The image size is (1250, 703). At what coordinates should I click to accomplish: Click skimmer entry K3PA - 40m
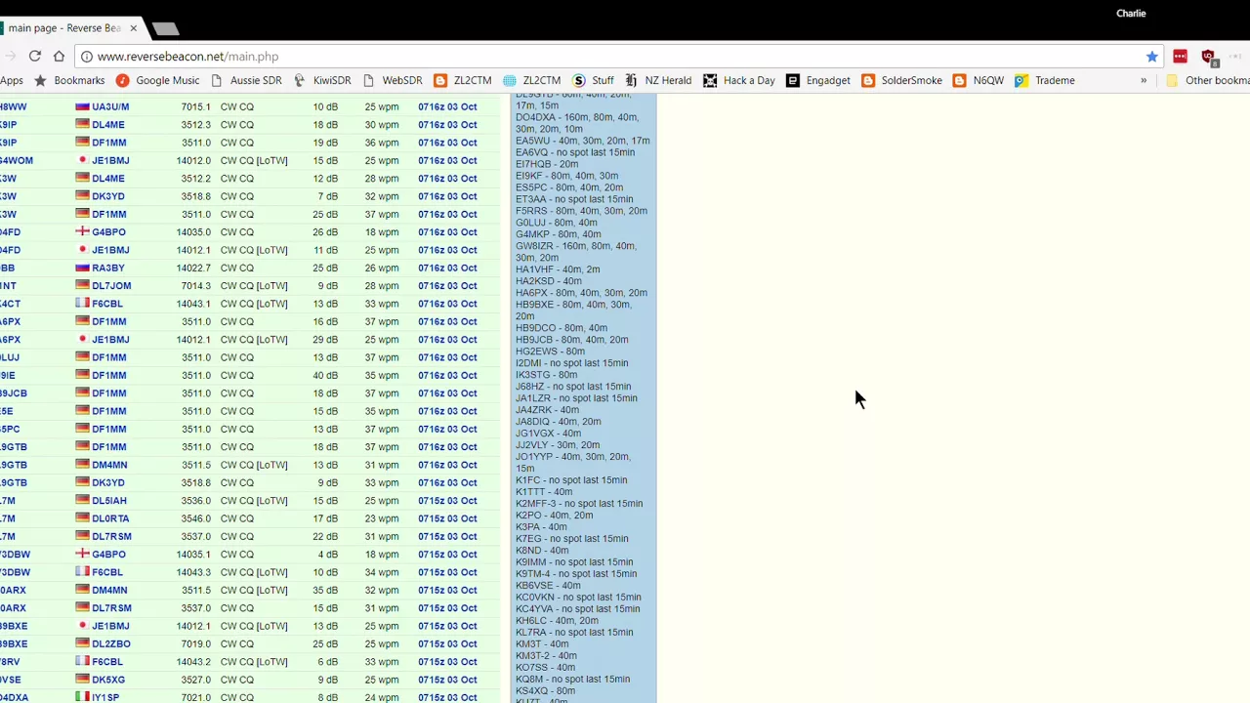point(541,527)
